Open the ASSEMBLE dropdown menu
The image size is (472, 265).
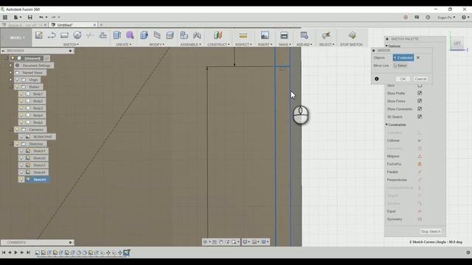(x=190, y=44)
